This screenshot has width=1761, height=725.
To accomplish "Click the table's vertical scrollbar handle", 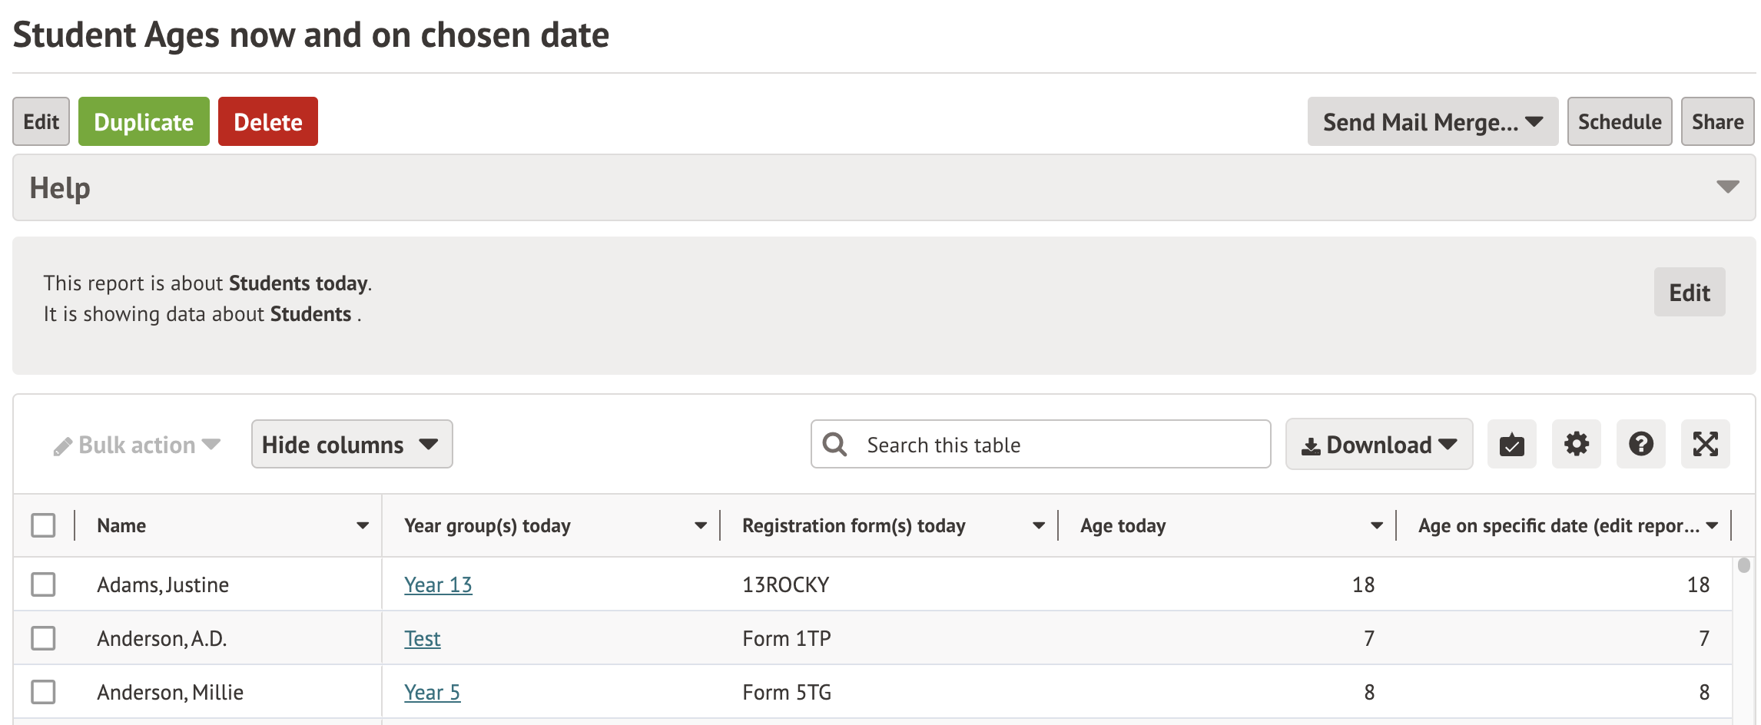I will point(1743,566).
